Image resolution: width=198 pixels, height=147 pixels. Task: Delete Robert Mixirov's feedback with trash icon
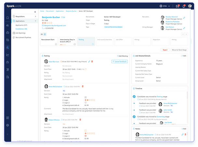[80, 120]
